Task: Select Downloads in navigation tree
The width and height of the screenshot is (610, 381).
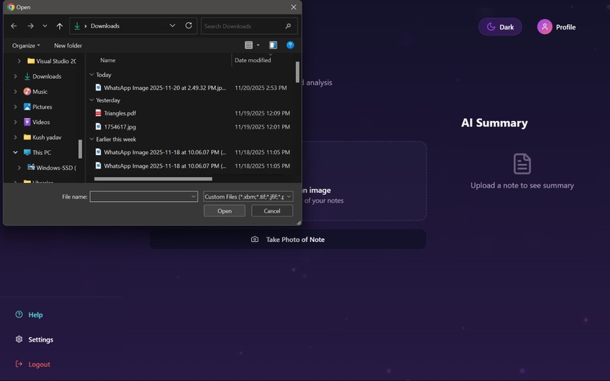Action: [x=42, y=76]
